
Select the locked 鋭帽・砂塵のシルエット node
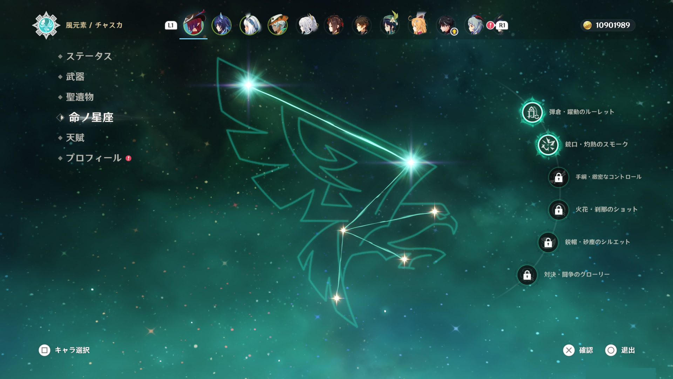tap(548, 242)
